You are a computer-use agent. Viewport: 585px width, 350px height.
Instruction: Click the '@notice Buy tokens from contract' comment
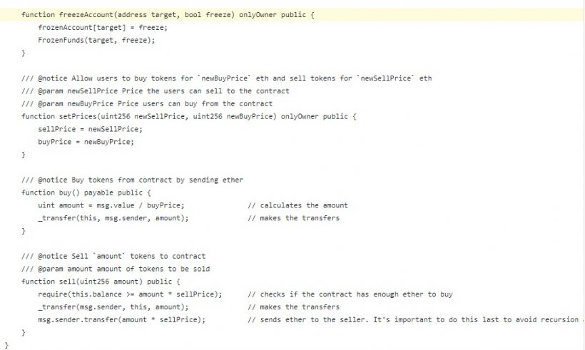point(132,180)
